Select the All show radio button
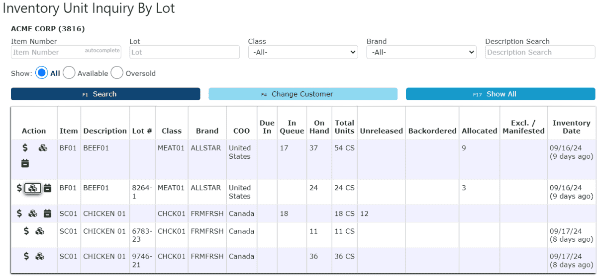597x276 pixels. (x=42, y=73)
